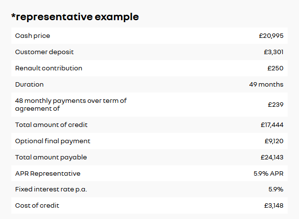Click the £250 contribution value

275,68
